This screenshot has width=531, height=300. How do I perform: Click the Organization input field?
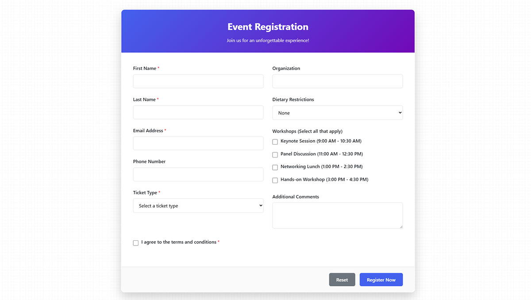point(337,81)
